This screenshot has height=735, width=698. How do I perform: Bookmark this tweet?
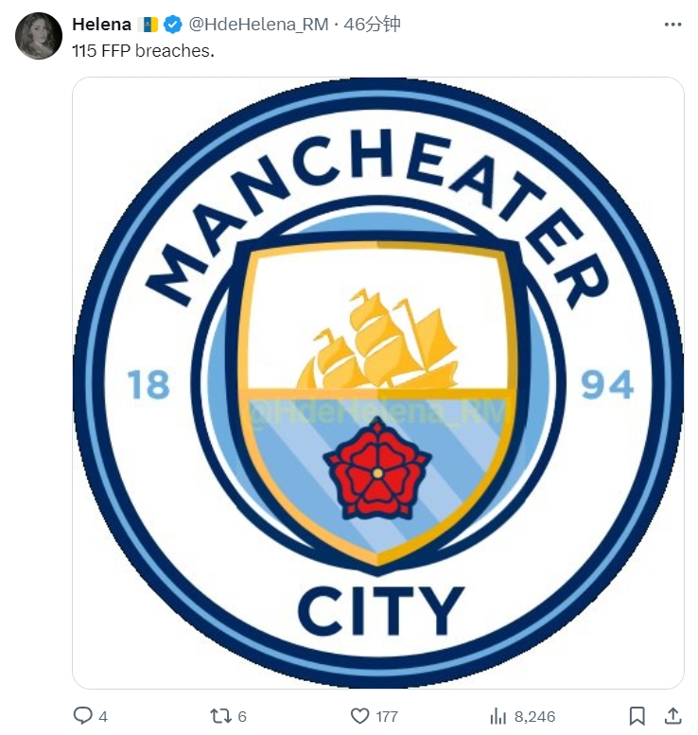click(637, 716)
